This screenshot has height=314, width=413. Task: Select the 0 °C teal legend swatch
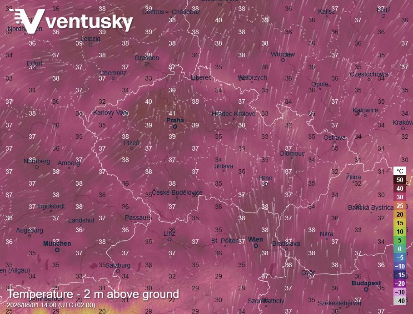pos(400,249)
